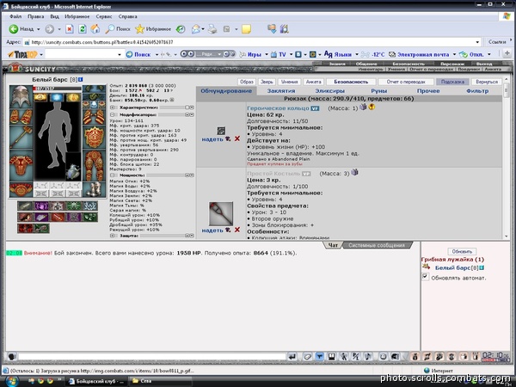516x387 pixels.
Task: Open the Игры toolbar dropdown
Action: [267, 54]
